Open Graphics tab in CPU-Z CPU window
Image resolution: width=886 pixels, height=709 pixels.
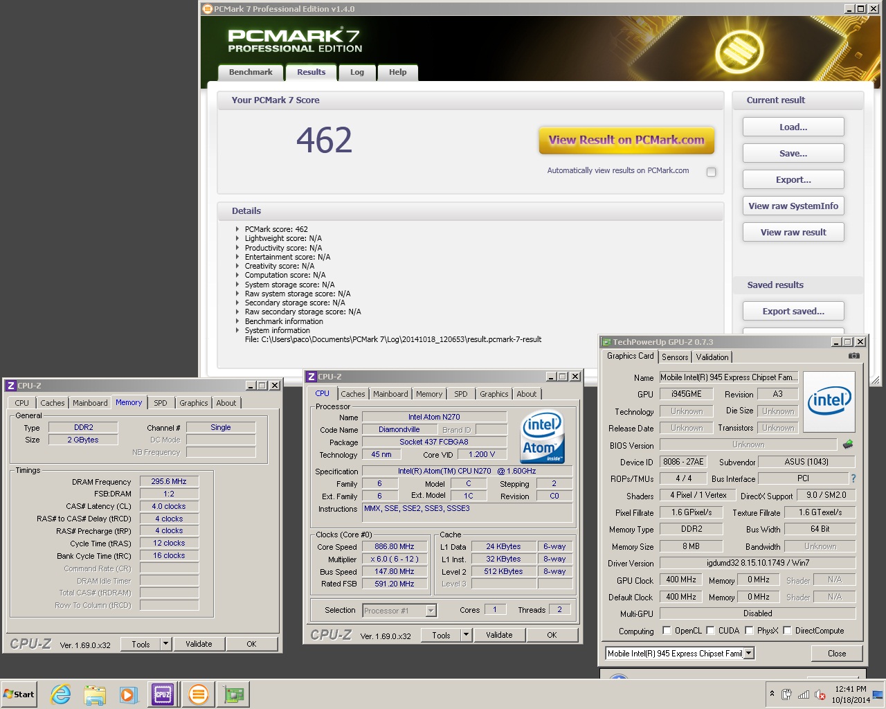(x=494, y=394)
